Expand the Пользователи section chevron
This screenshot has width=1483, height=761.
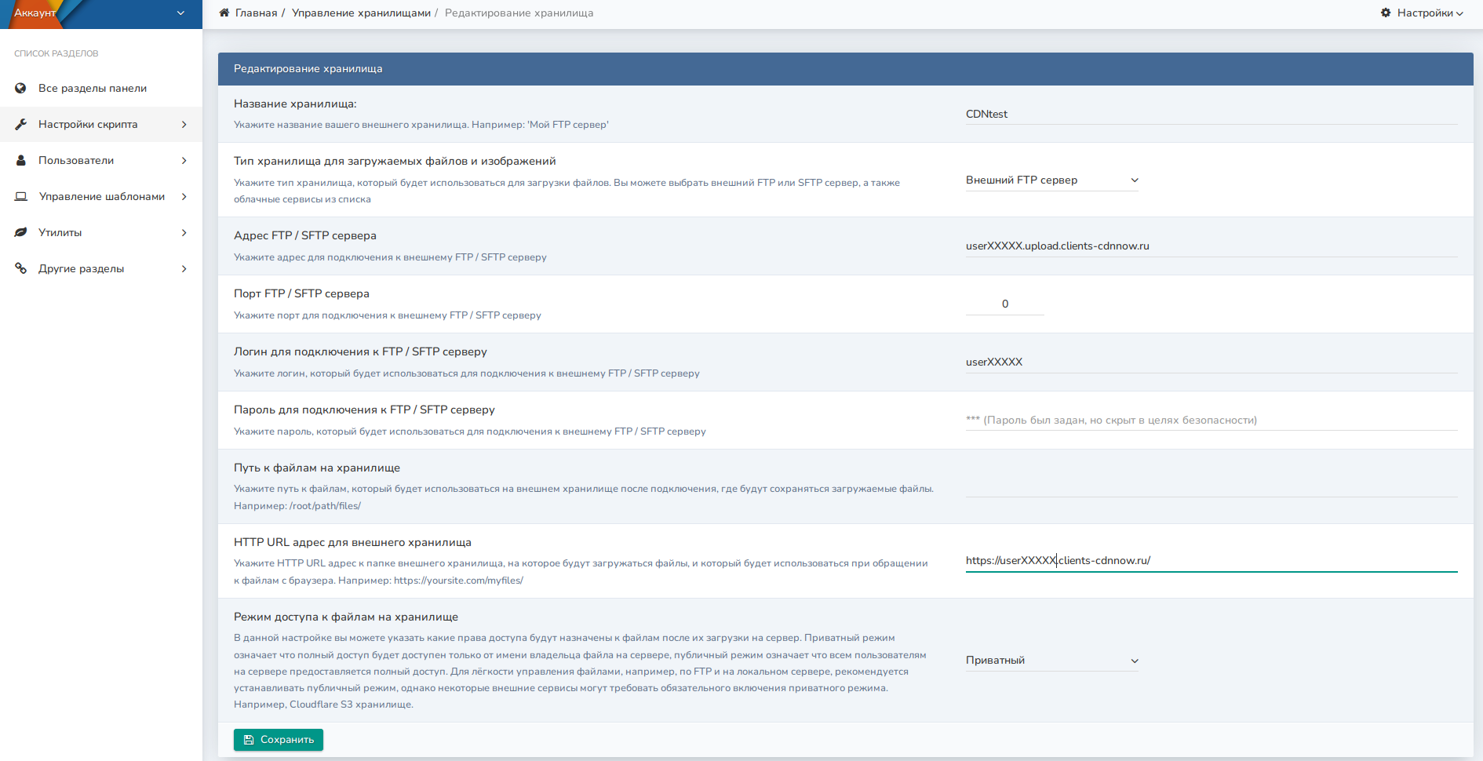pos(184,160)
